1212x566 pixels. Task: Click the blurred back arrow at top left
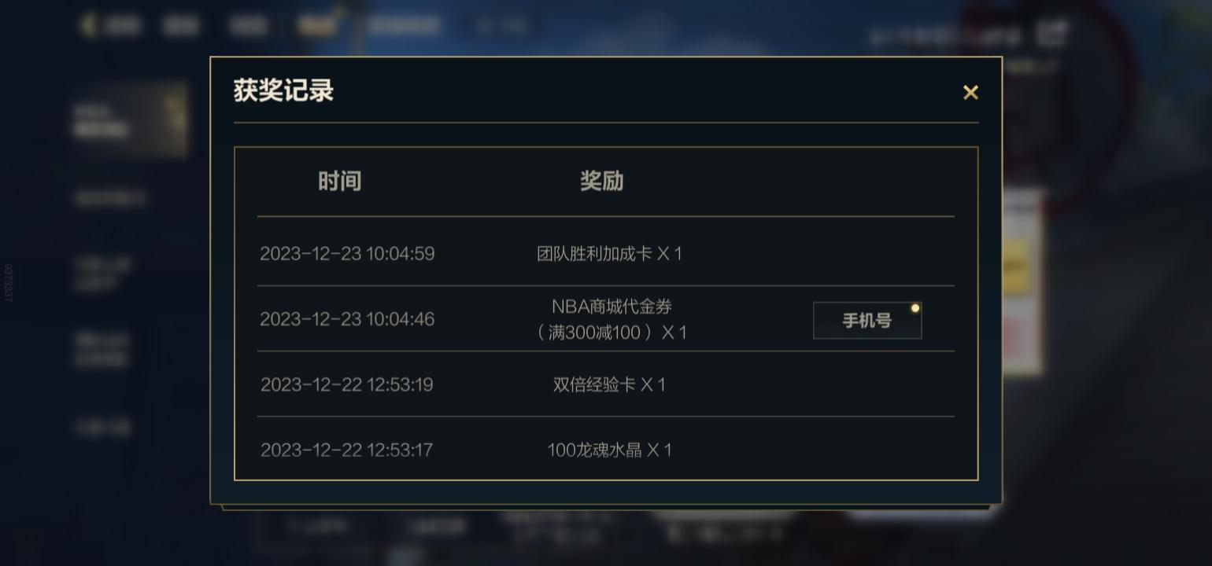point(88,25)
